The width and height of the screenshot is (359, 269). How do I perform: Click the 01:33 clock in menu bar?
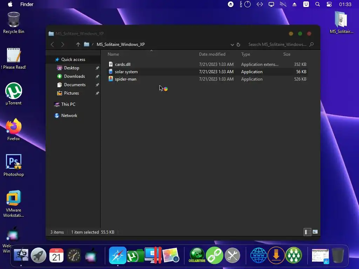(345, 4)
